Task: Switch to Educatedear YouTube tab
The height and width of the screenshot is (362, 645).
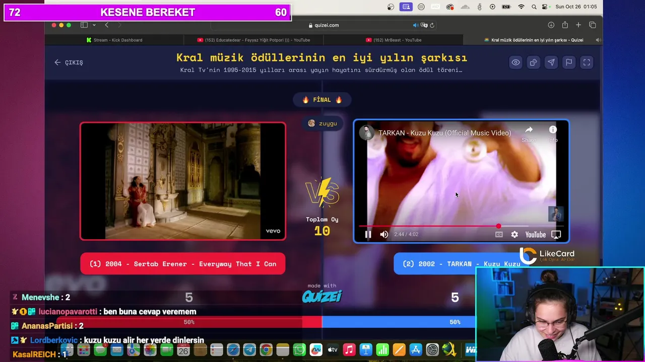Action: (x=253, y=40)
